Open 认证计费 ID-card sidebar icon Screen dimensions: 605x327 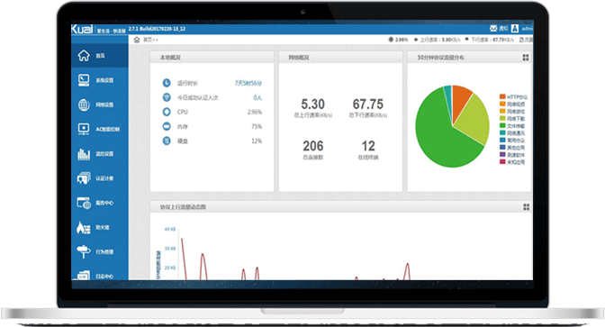[x=84, y=178]
